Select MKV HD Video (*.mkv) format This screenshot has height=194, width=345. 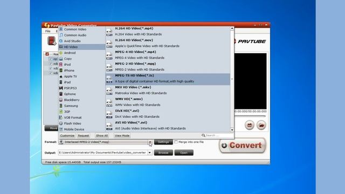pyautogui.click(x=168, y=91)
